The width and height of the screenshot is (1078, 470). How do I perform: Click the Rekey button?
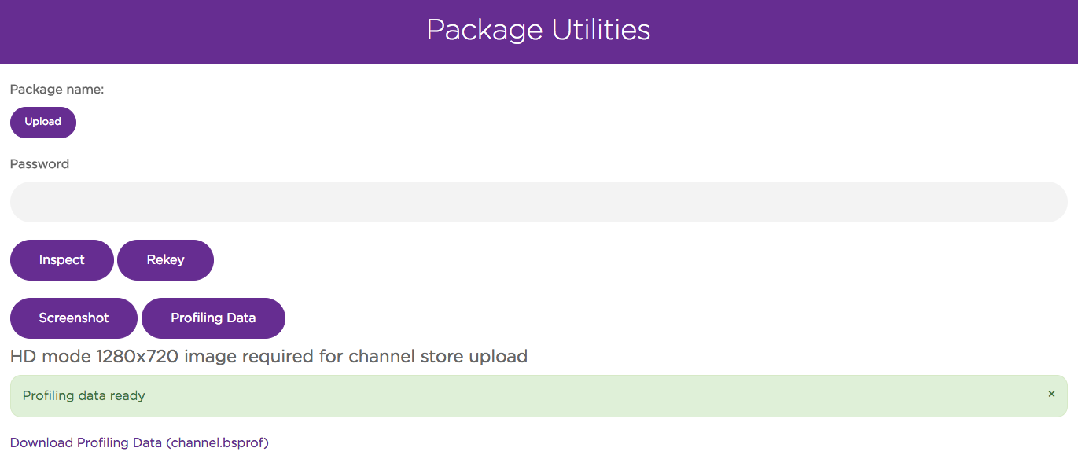[165, 260]
